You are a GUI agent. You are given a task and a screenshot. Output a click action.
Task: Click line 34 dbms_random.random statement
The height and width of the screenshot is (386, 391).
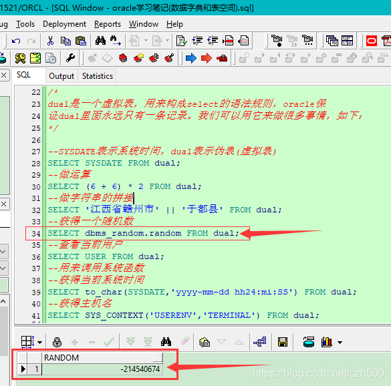[143, 233]
